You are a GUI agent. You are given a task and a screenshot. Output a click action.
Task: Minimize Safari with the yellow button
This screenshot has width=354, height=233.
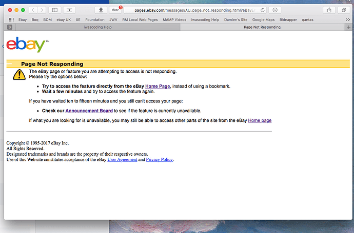(x=16, y=10)
